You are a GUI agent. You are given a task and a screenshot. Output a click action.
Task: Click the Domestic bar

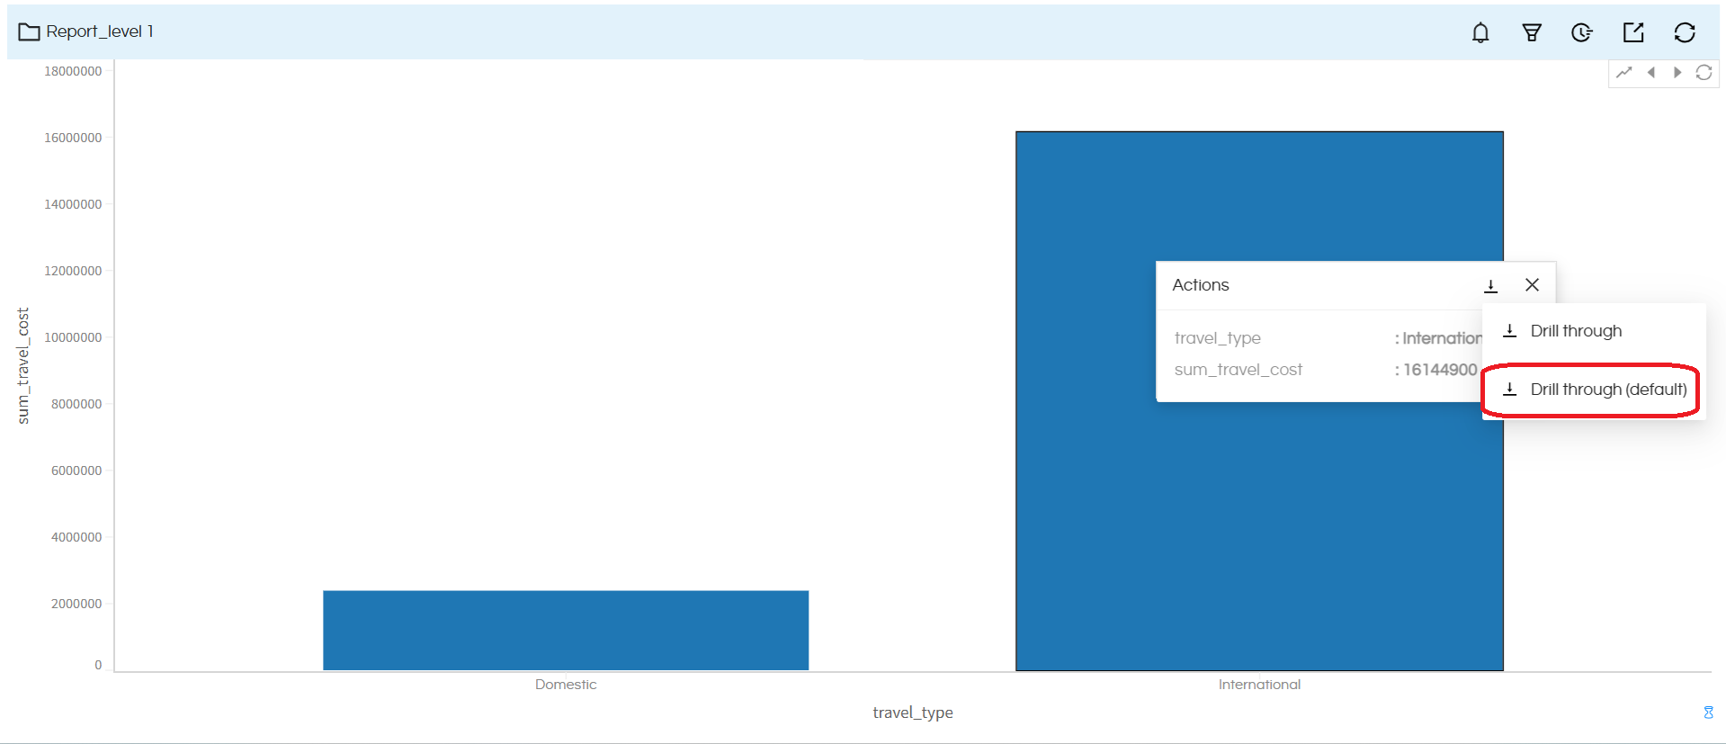pyautogui.click(x=566, y=631)
